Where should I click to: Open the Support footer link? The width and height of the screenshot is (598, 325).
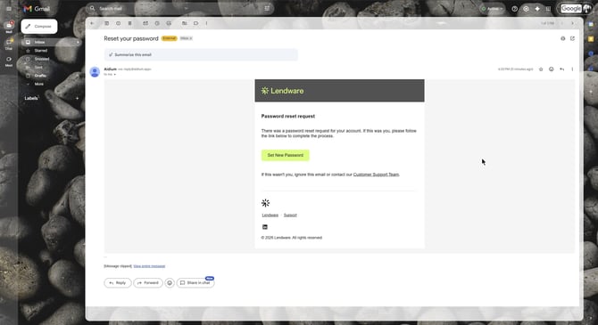point(290,215)
